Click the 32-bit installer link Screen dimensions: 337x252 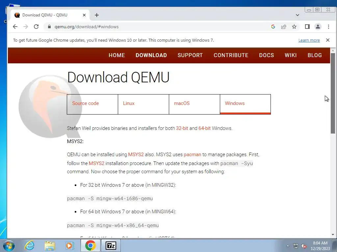pos(182,128)
